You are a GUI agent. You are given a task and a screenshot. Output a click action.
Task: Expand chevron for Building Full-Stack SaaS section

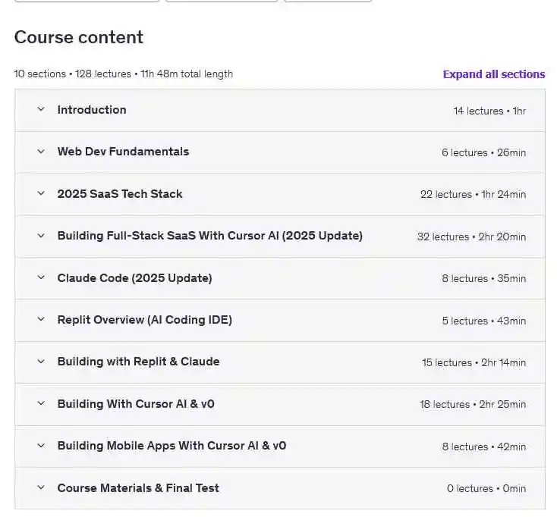pyautogui.click(x=41, y=236)
